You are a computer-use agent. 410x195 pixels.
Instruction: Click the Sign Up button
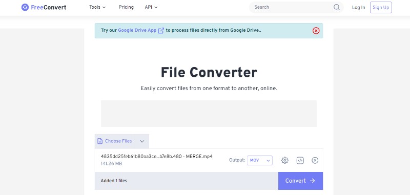click(x=381, y=7)
